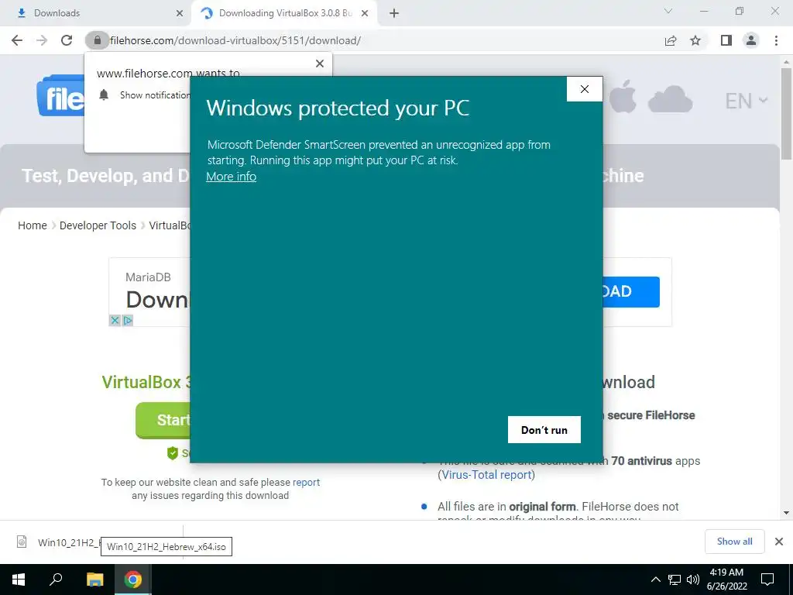
Task: Show hidden system tray icons
Action: [x=655, y=580]
